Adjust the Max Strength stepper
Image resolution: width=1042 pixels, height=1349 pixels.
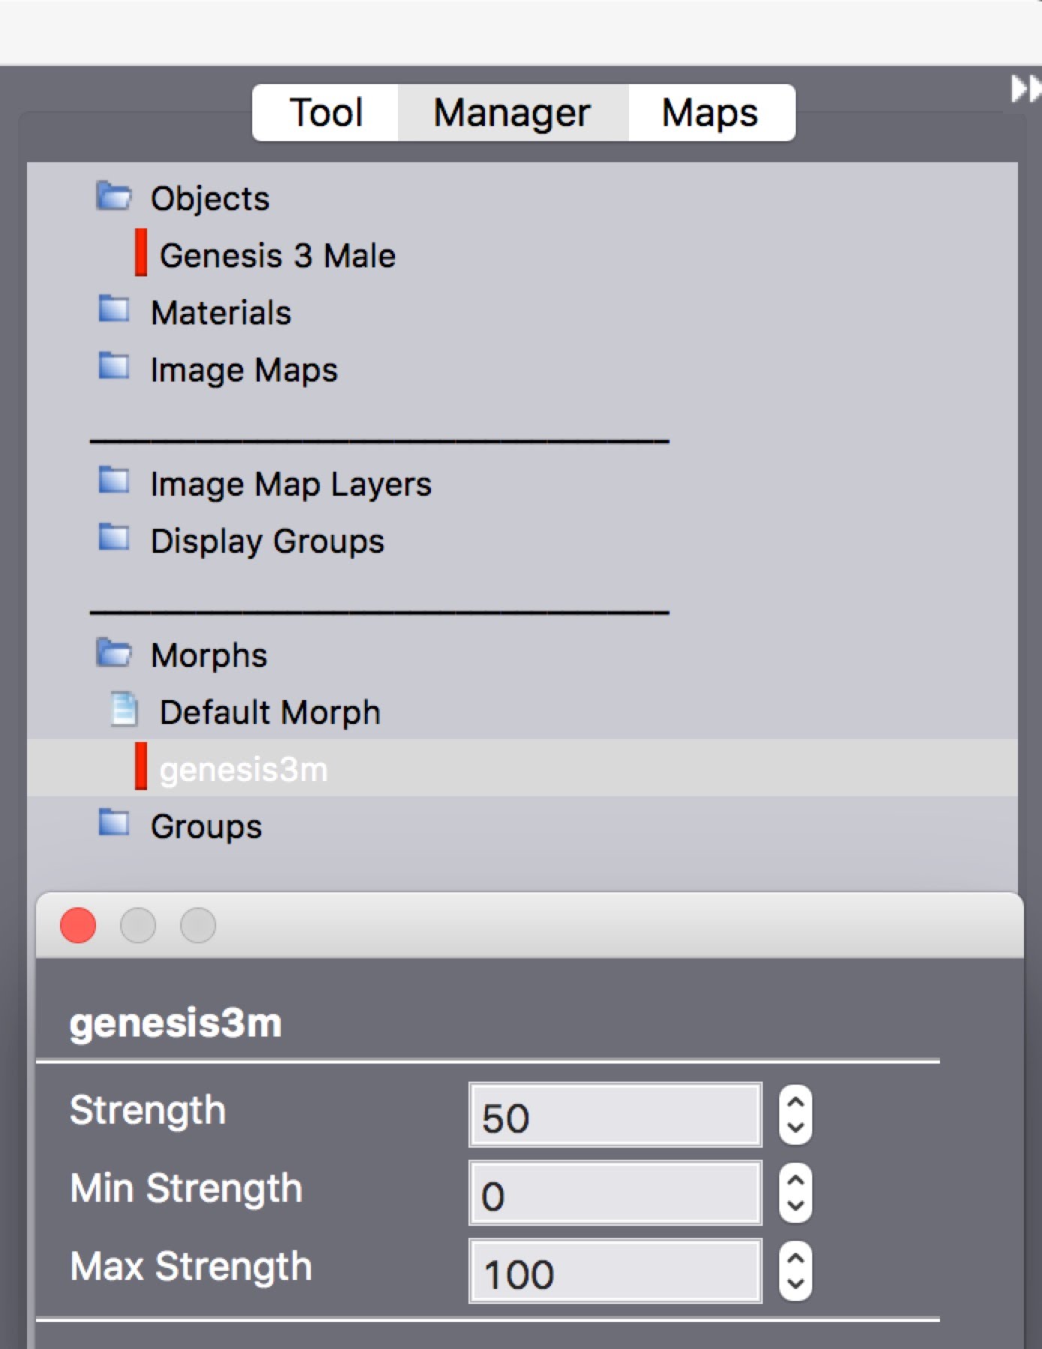(795, 1271)
